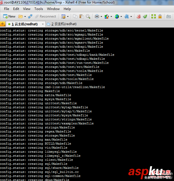This screenshot has width=174, height=181.
Task: Expand the Print dropdown arrow
Action: [x=101, y=16]
